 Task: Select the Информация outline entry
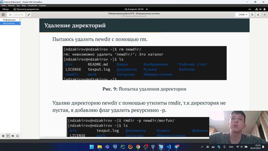tap(10, 20)
